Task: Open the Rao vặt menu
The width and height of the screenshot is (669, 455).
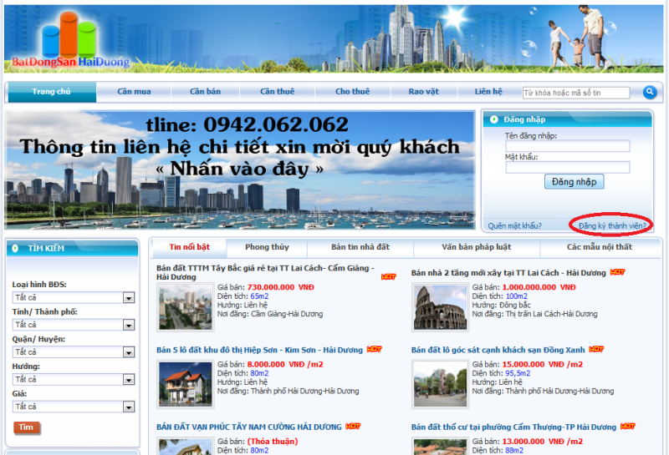Action: [424, 92]
